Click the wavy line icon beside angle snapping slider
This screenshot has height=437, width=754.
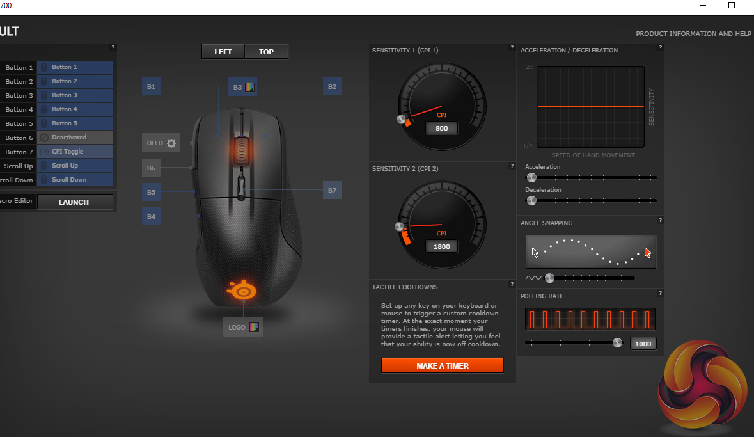point(533,278)
